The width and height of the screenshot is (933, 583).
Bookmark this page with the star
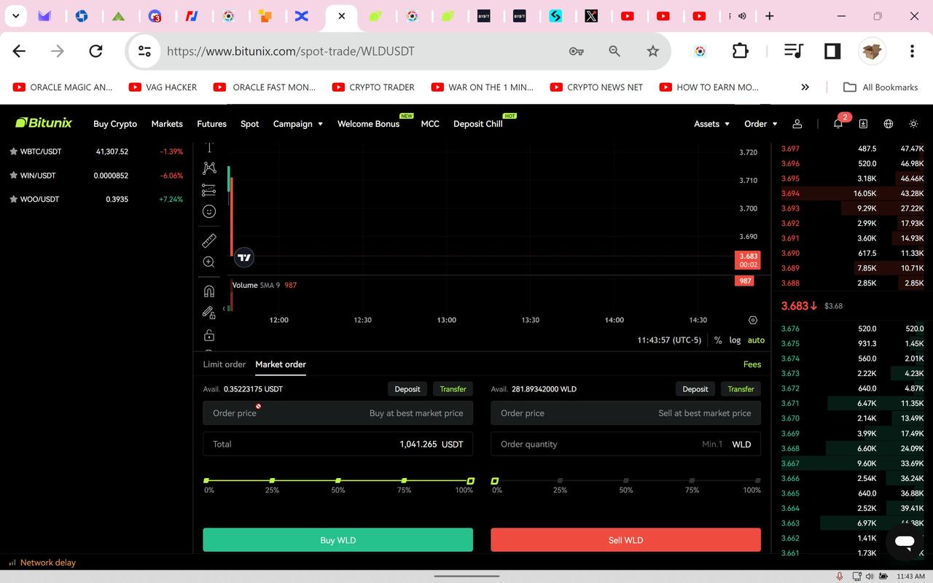point(652,51)
